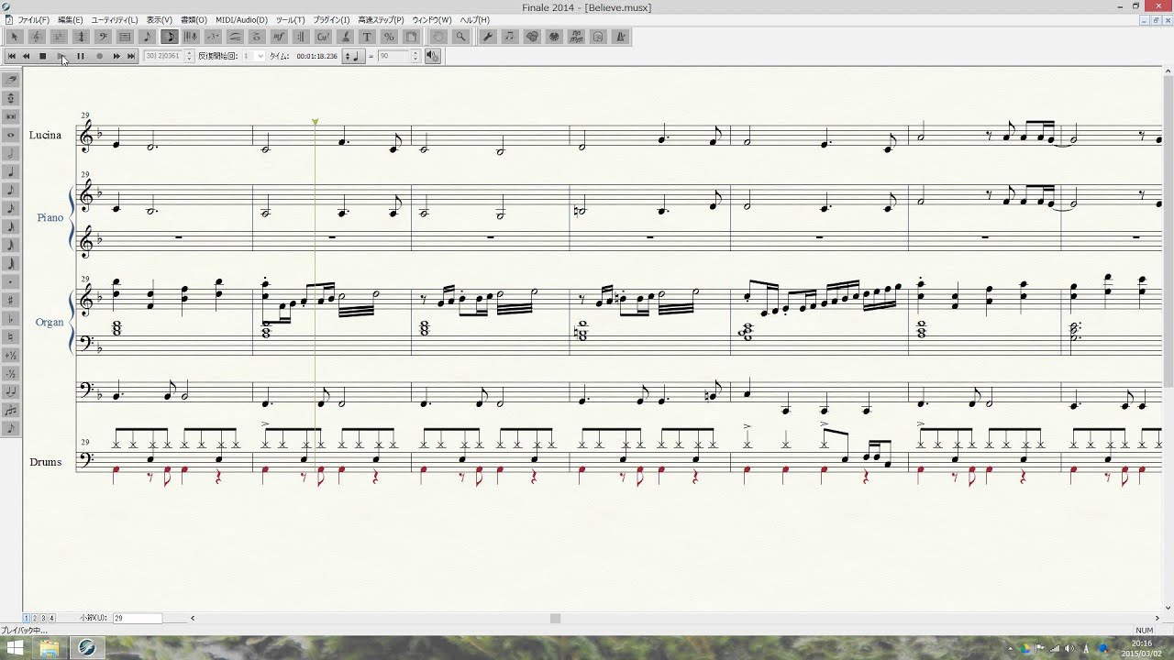Select the Zoom magnifier tool
This screenshot has height=660, width=1174.
tap(460, 37)
